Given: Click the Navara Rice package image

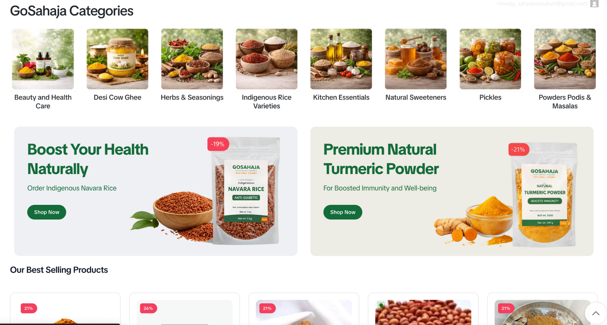Looking at the screenshot, I should click(246, 191).
